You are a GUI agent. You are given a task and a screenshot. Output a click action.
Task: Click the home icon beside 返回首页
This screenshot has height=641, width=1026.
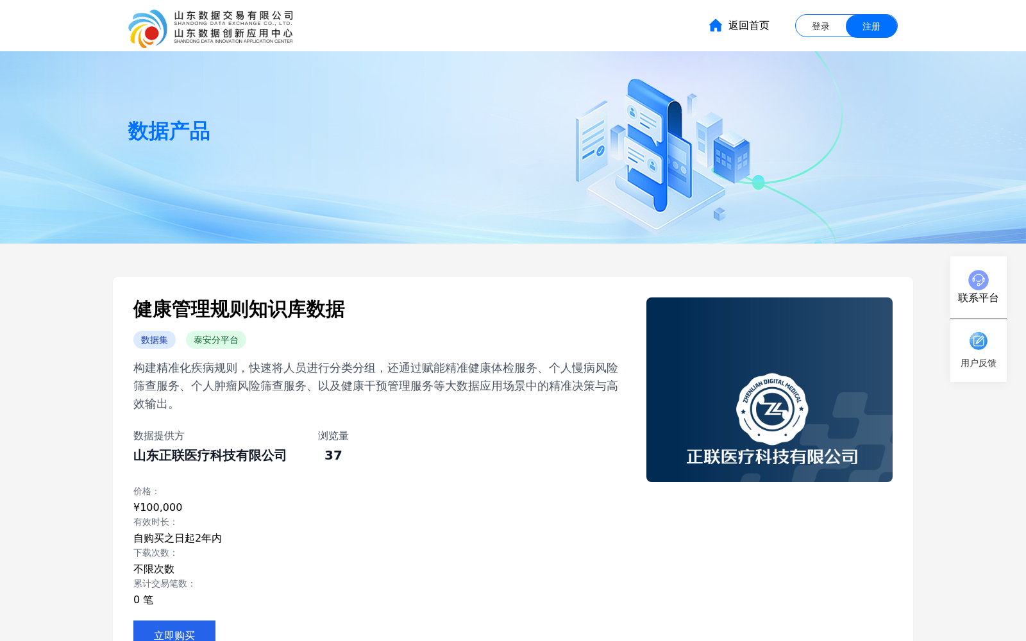point(716,26)
